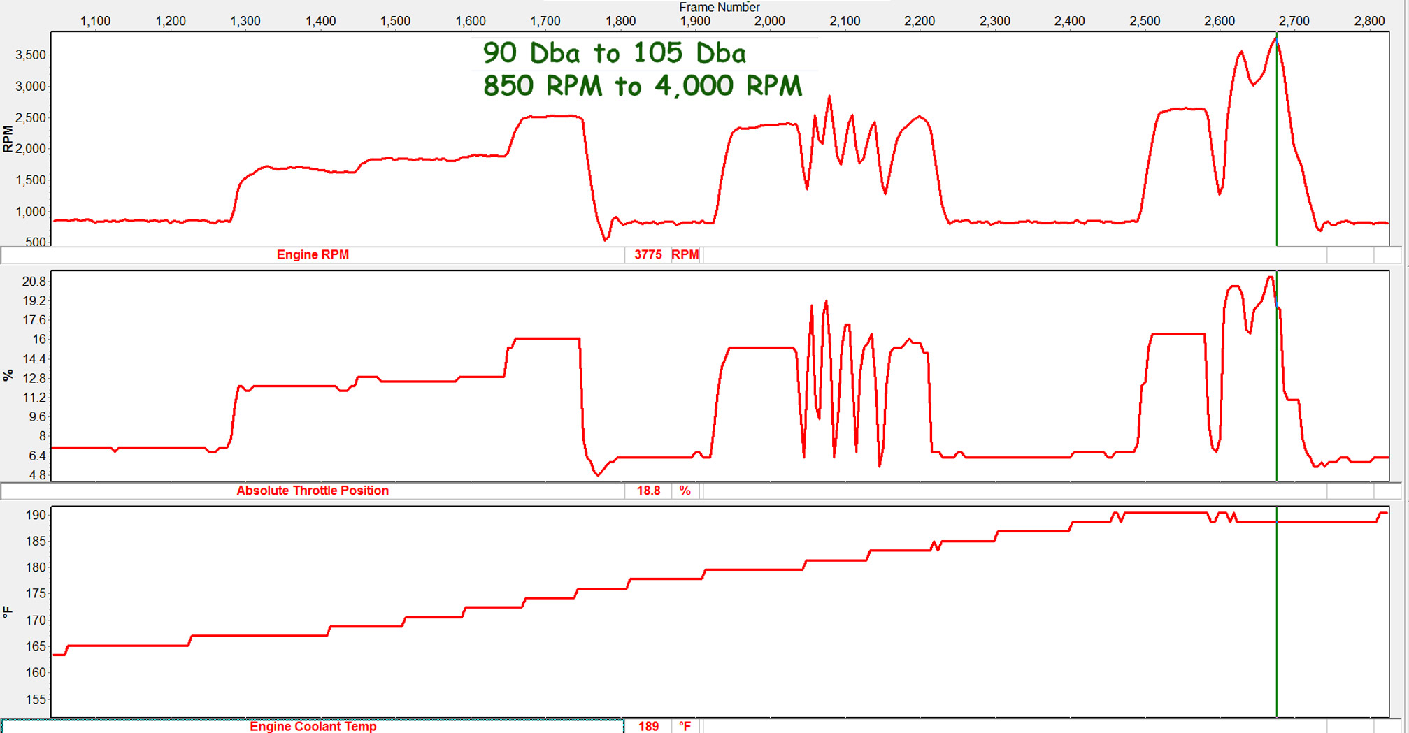Select the '850 RPM to 4,000 RPM' annotation
The image size is (1409, 733).
[x=642, y=86]
